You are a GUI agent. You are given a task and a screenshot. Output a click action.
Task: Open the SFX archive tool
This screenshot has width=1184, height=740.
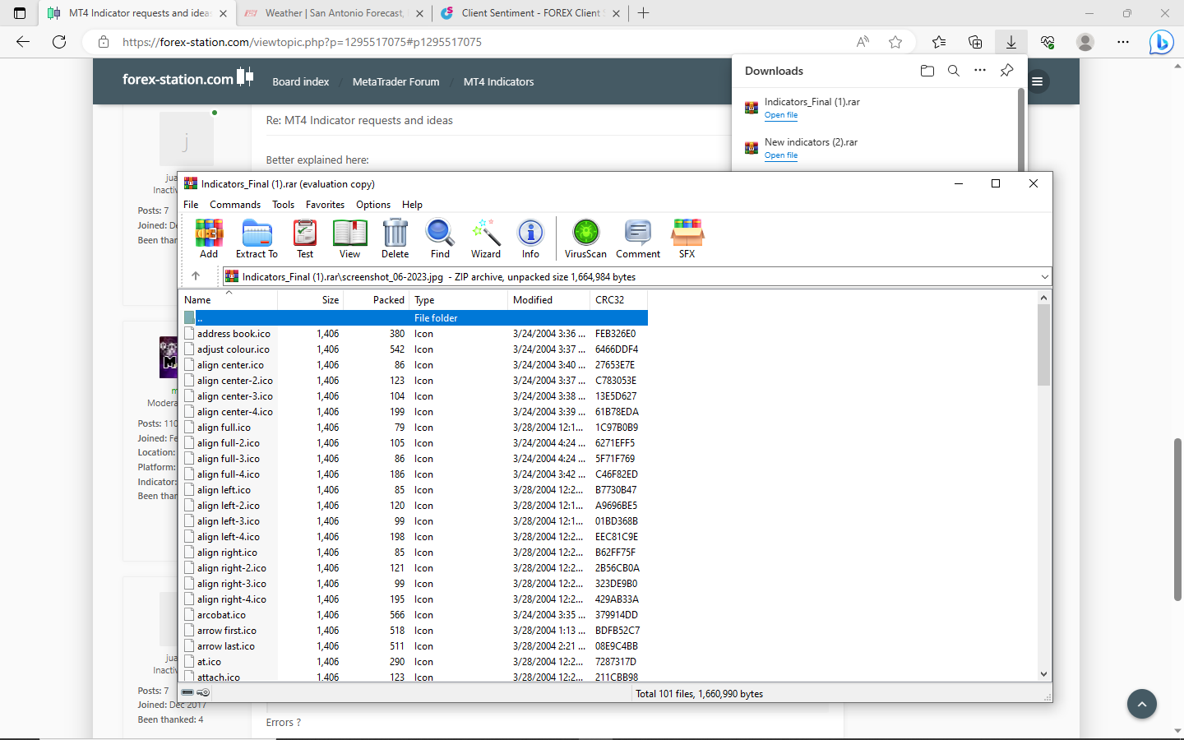[x=687, y=238]
